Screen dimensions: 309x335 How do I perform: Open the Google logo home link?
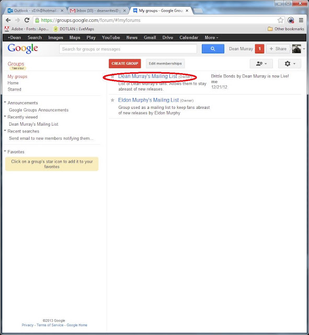coord(22,49)
